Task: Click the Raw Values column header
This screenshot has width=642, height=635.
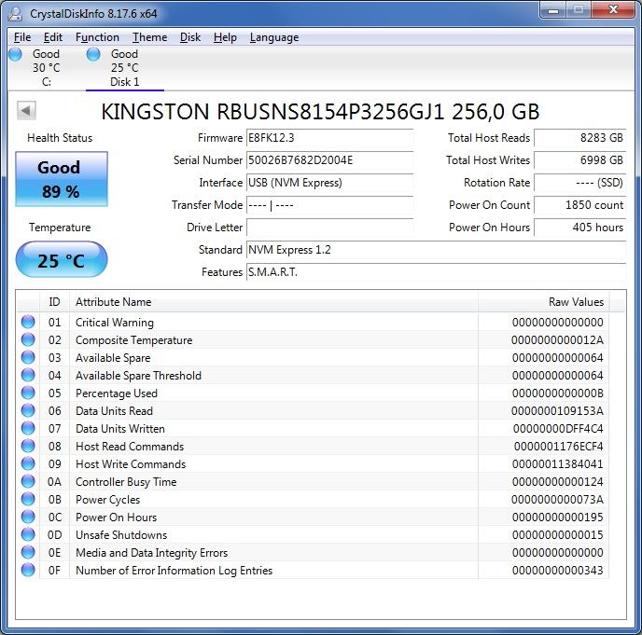Action: pos(543,302)
